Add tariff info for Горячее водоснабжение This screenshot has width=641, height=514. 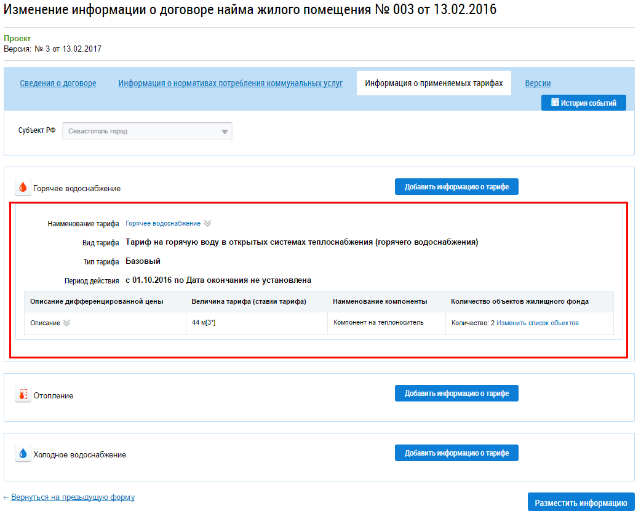coord(456,187)
